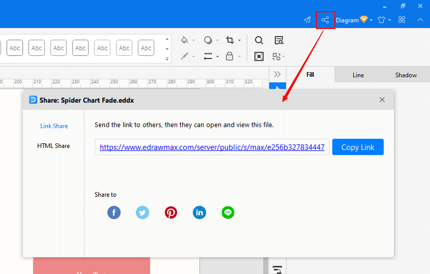Click the second visible Abc style preset
This screenshot has width=430, height=274.
tap(37, 48)
